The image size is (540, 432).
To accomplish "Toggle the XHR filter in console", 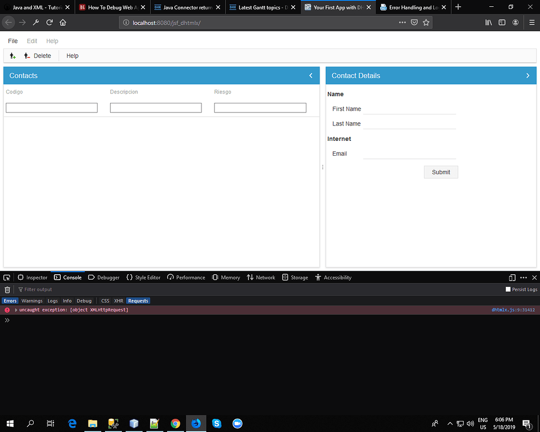I will [x=118, y=300].
